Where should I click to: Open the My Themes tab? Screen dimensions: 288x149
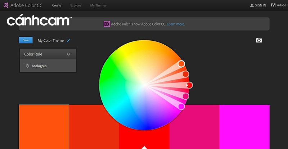[98, 5]
